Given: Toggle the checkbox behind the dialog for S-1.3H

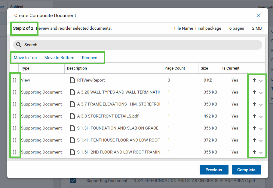Looking at the screenshot, I should tap(73, 181).
